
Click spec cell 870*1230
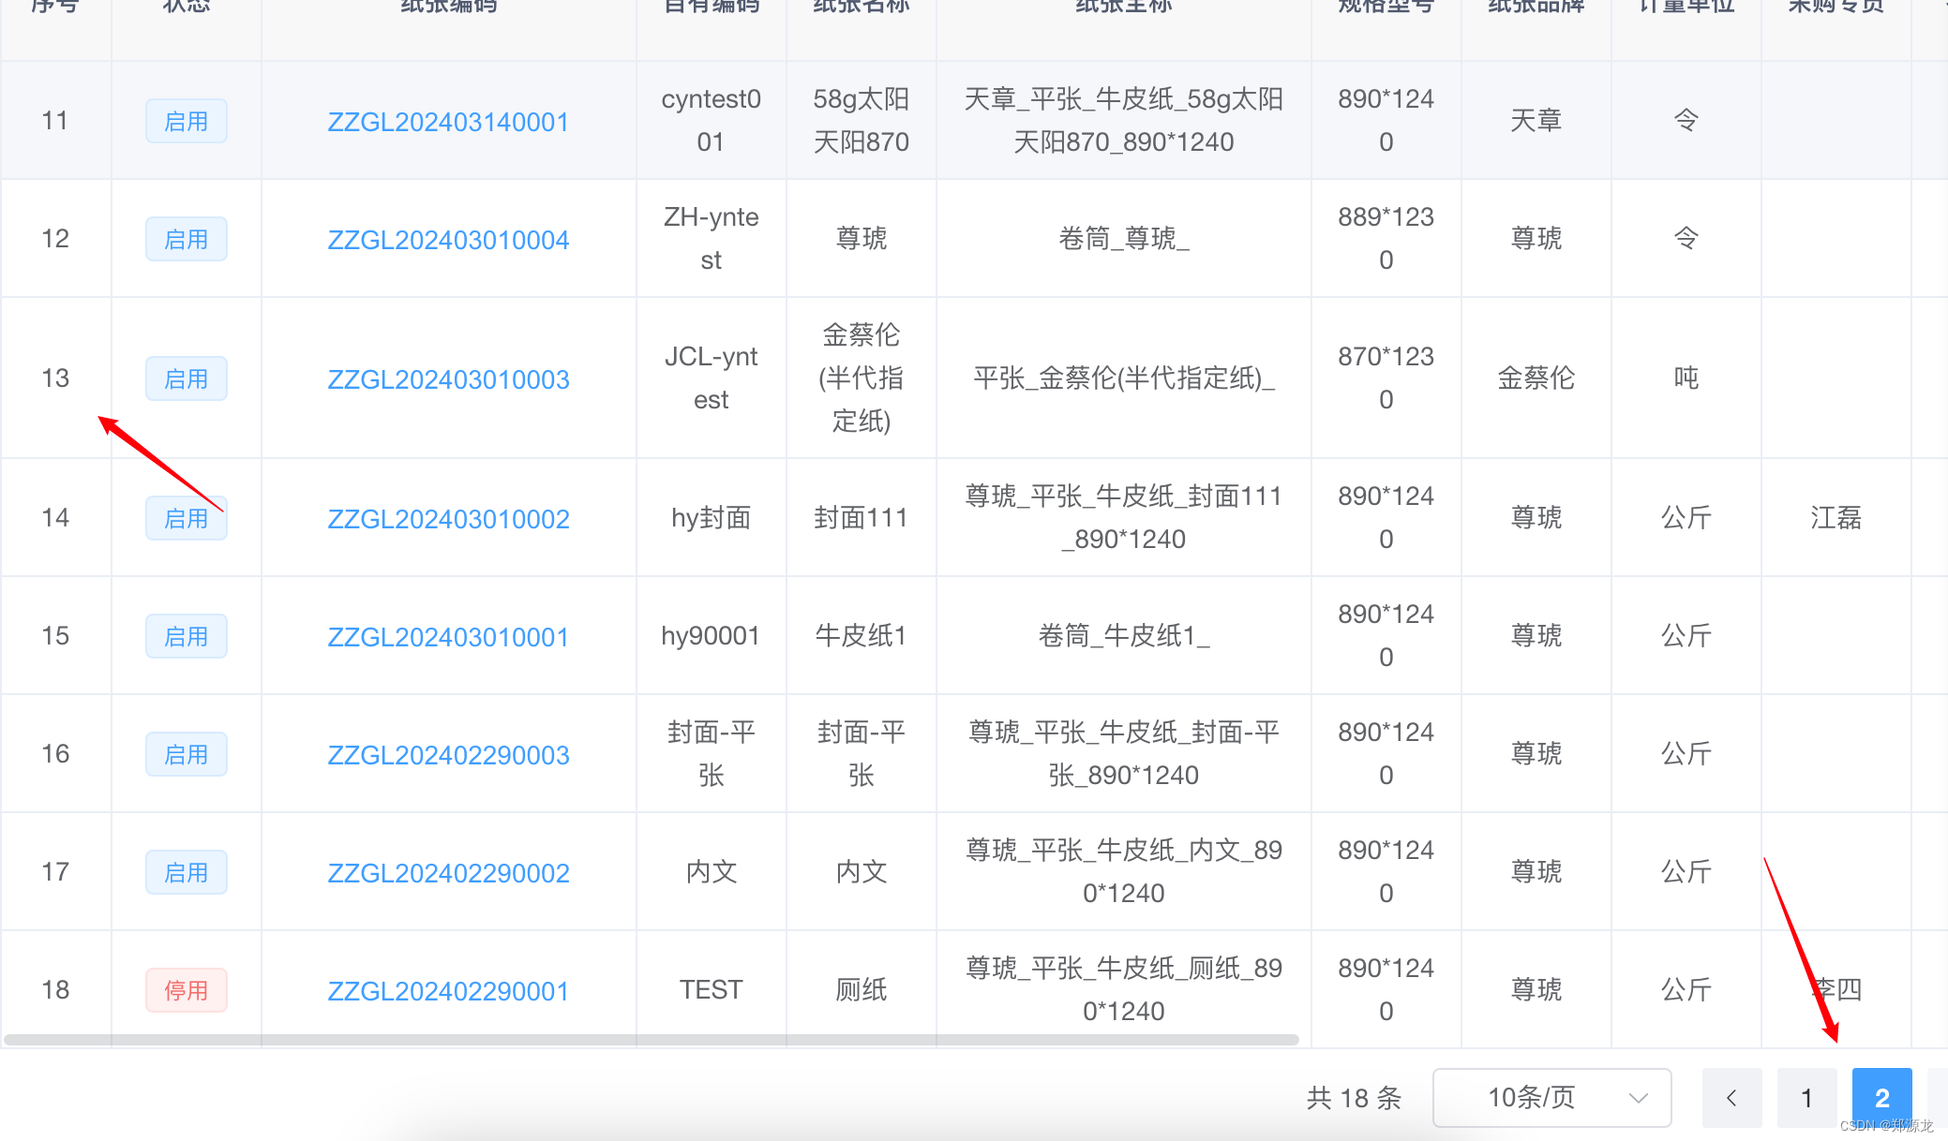click(1386, 378)
